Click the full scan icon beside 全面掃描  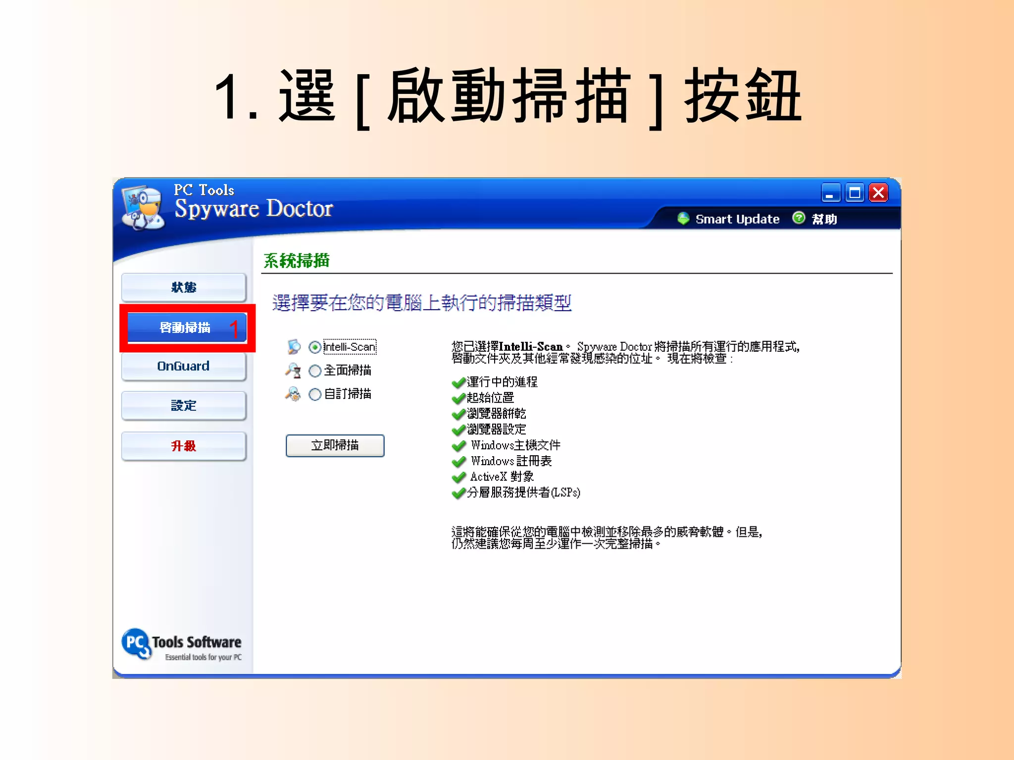tap(294, 370)
